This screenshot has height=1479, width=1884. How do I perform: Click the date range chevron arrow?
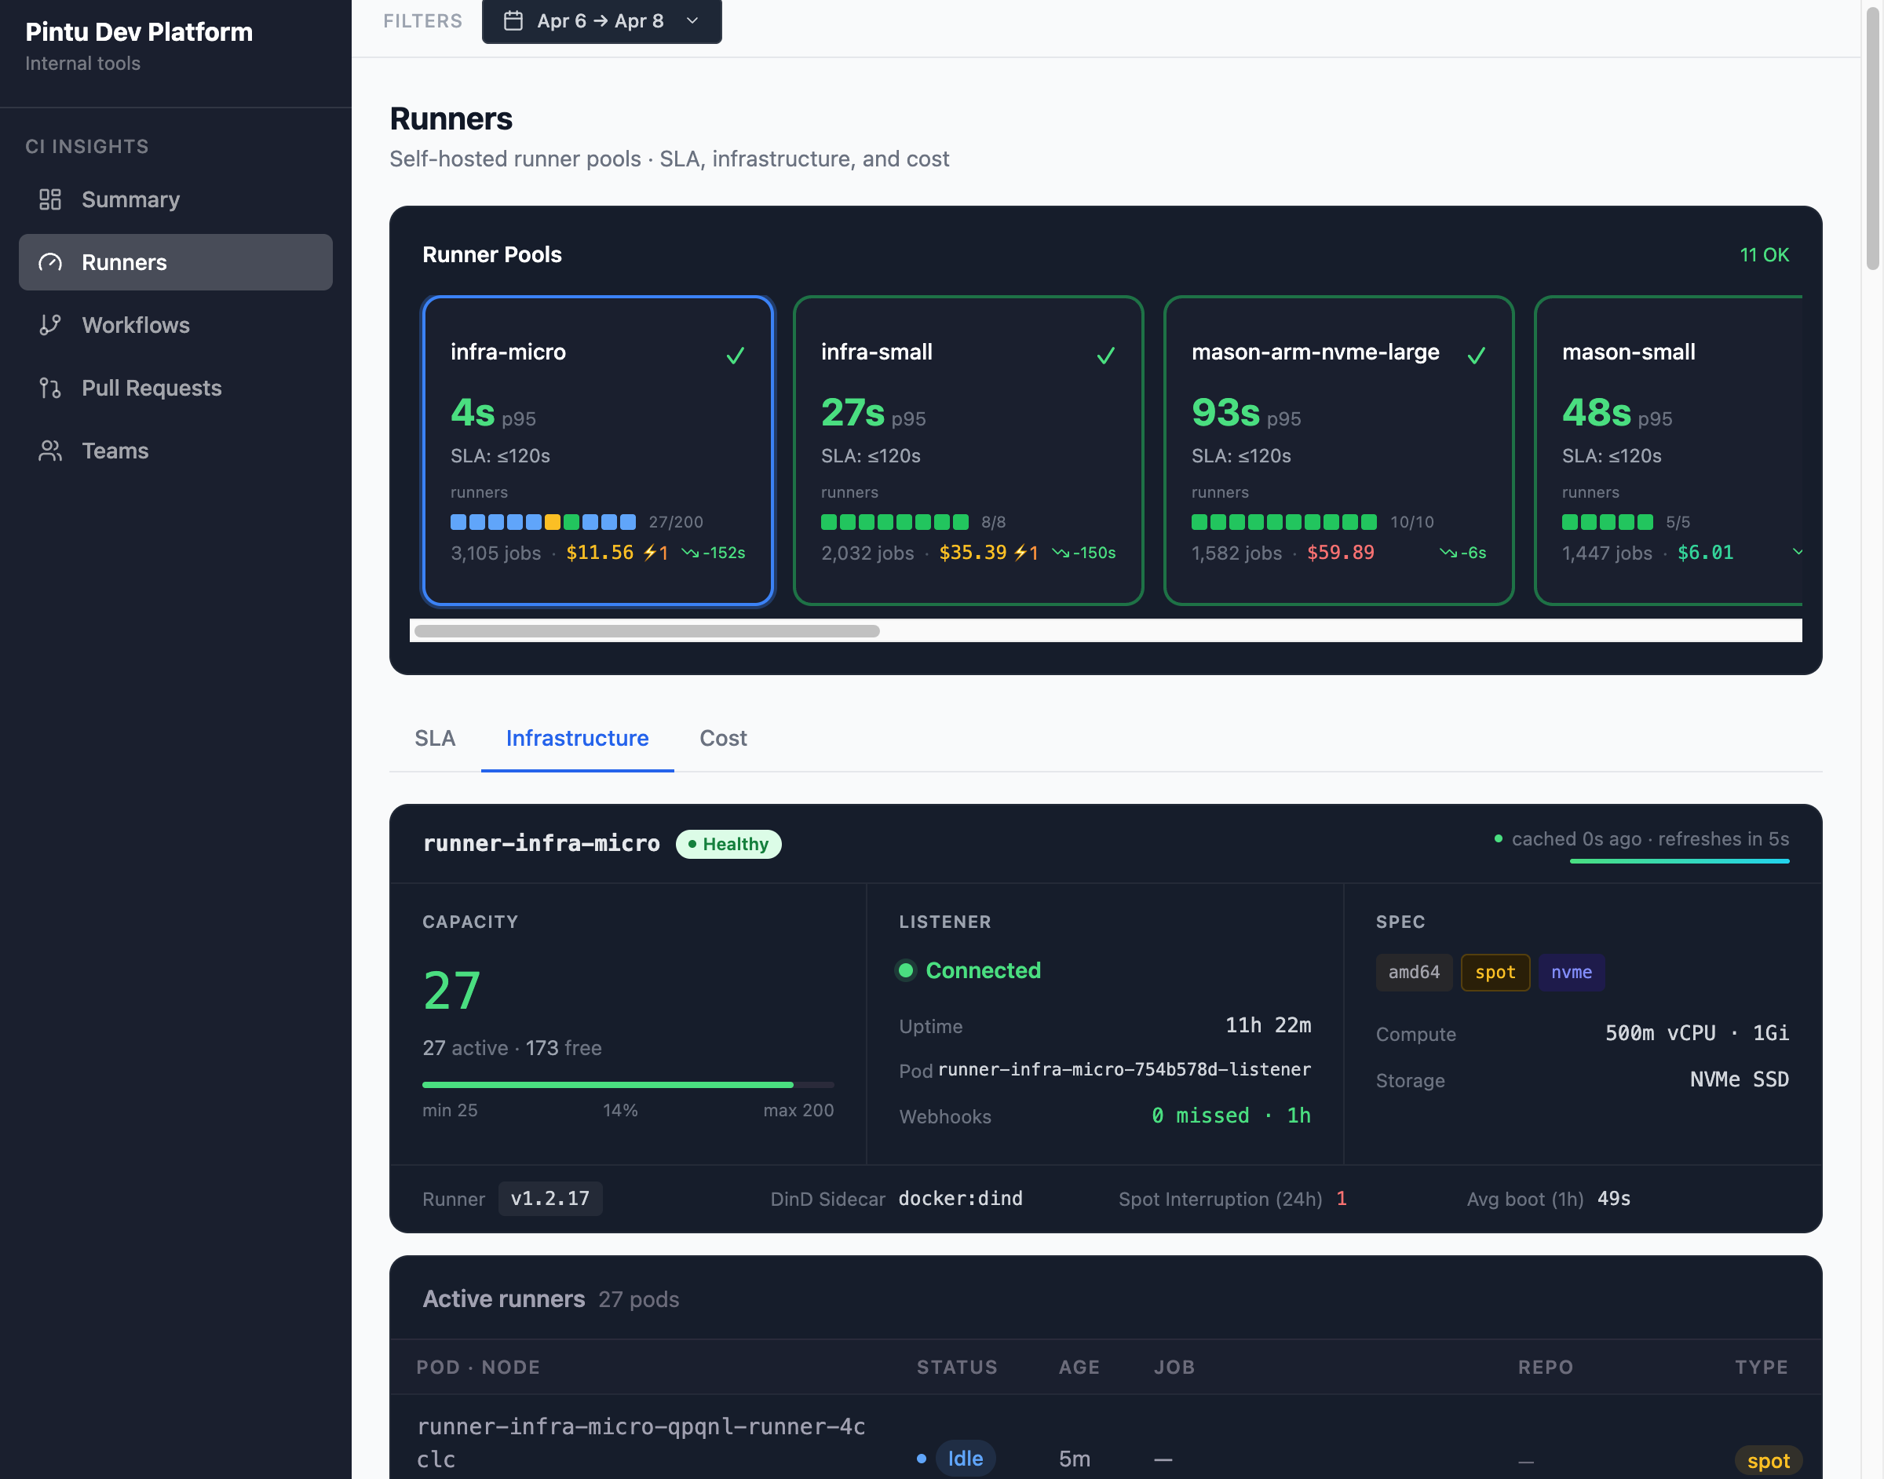[x=692, y=20]
